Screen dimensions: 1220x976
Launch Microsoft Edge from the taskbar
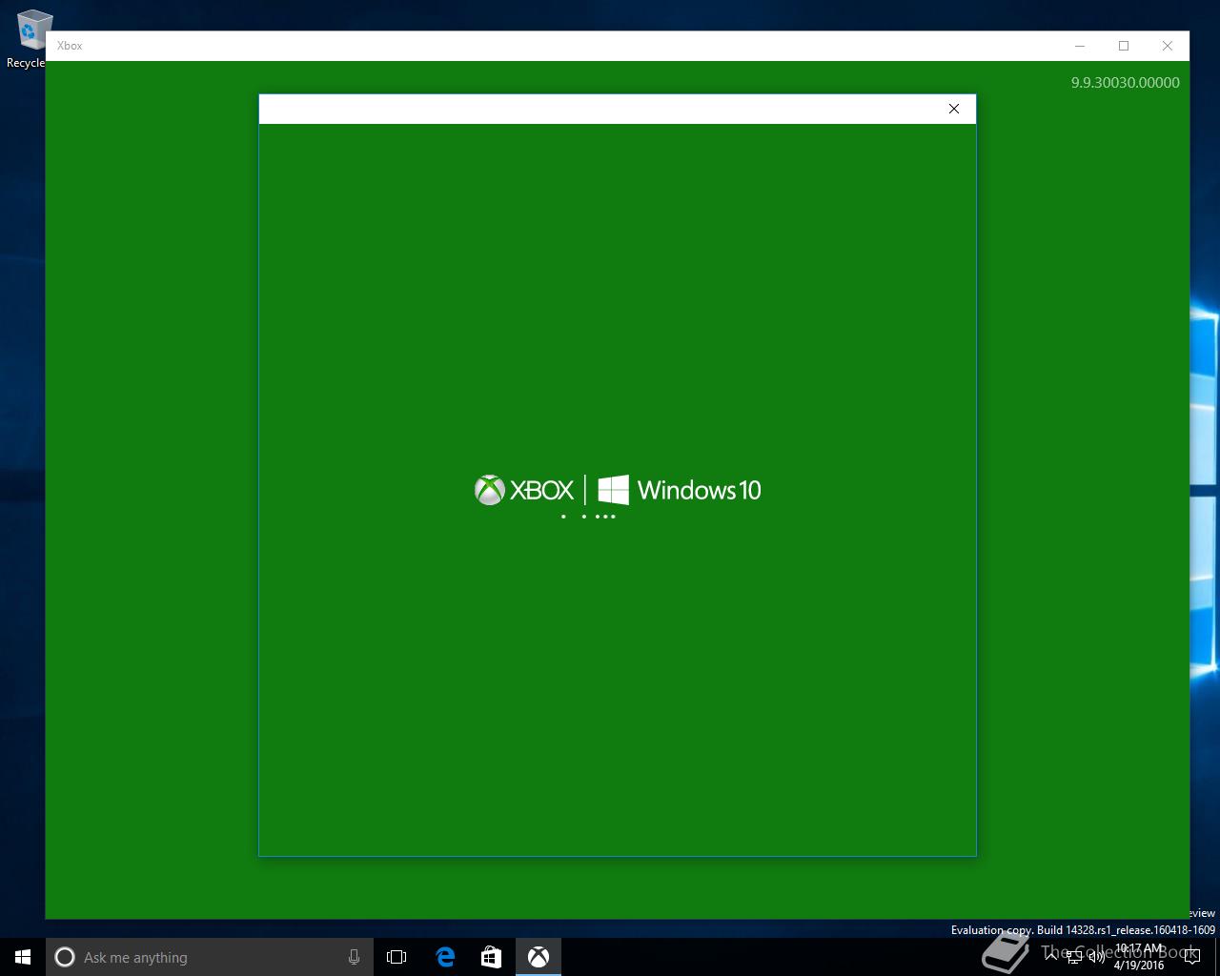[x=445, y=957]
